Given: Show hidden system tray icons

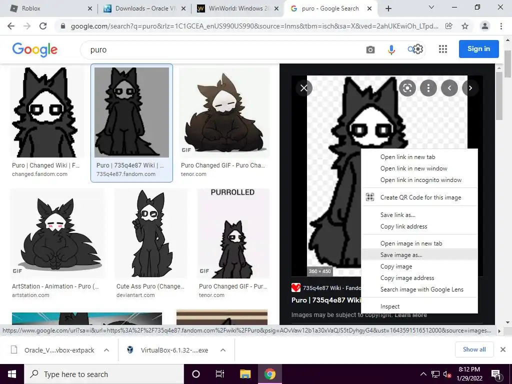Looking at the screenshot, I should pyautogui.click(x=423, y=374).
